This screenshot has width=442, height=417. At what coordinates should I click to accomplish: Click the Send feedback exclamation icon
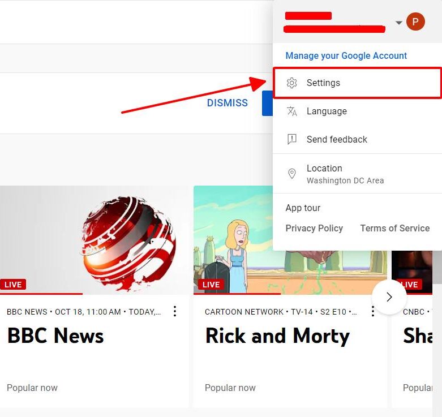tap(292, 139)
